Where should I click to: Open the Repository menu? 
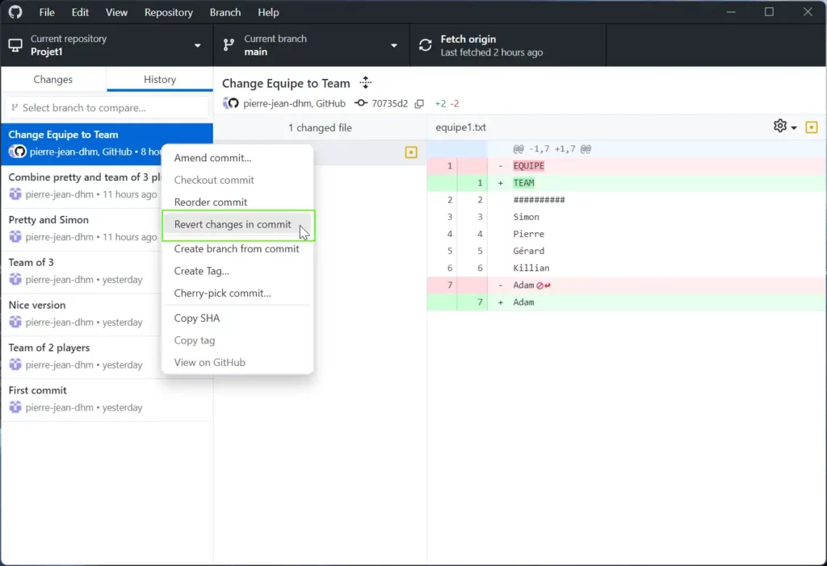pyautogui.click(x=168, y=12)
